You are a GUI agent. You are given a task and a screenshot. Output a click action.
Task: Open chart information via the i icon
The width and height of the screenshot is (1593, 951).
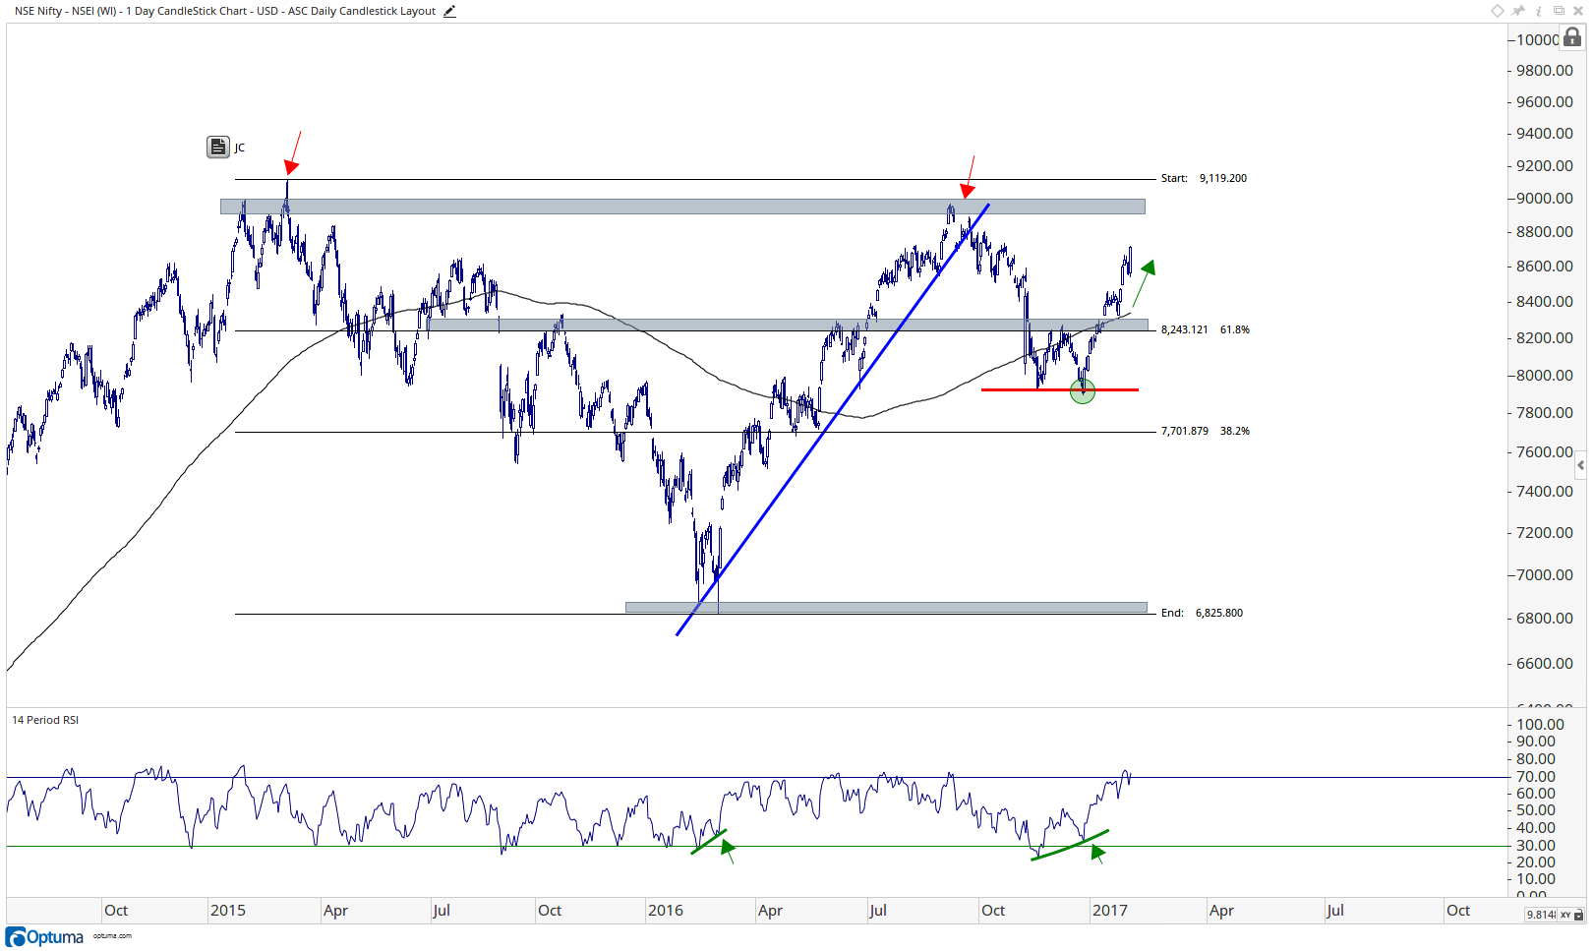(1539, 11)
